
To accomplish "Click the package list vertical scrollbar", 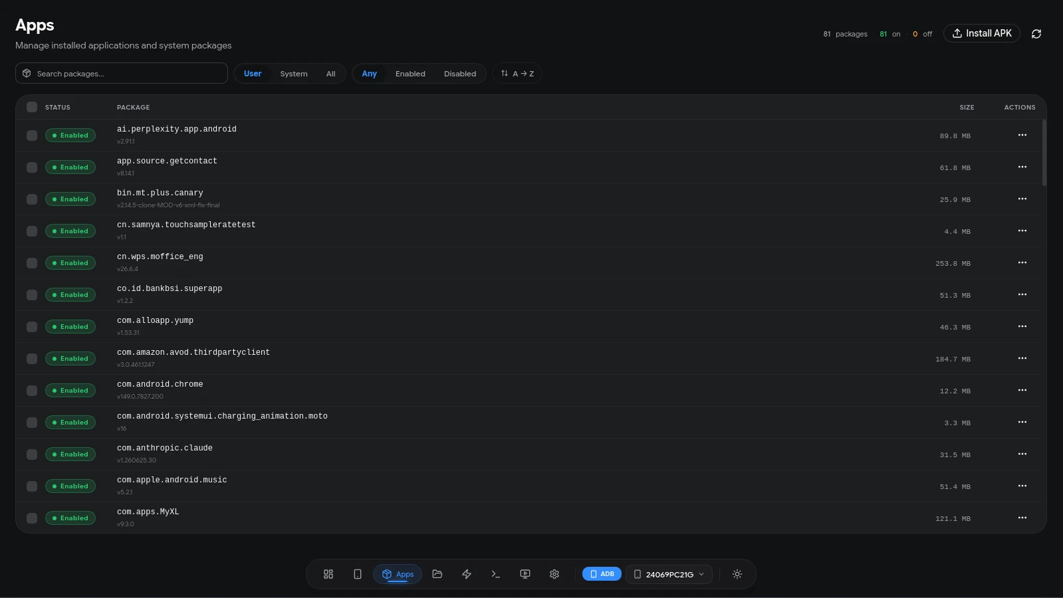I will (1044, 153).
